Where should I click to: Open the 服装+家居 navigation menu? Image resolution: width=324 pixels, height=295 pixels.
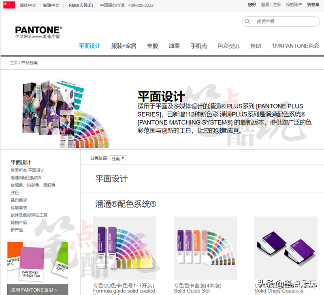click(x=124, y=46)
